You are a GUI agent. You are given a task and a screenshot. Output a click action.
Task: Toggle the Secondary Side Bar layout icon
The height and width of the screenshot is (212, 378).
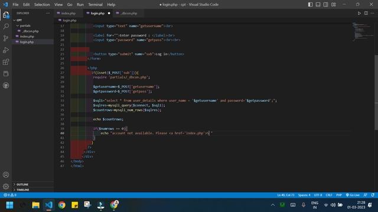(325, 5)
